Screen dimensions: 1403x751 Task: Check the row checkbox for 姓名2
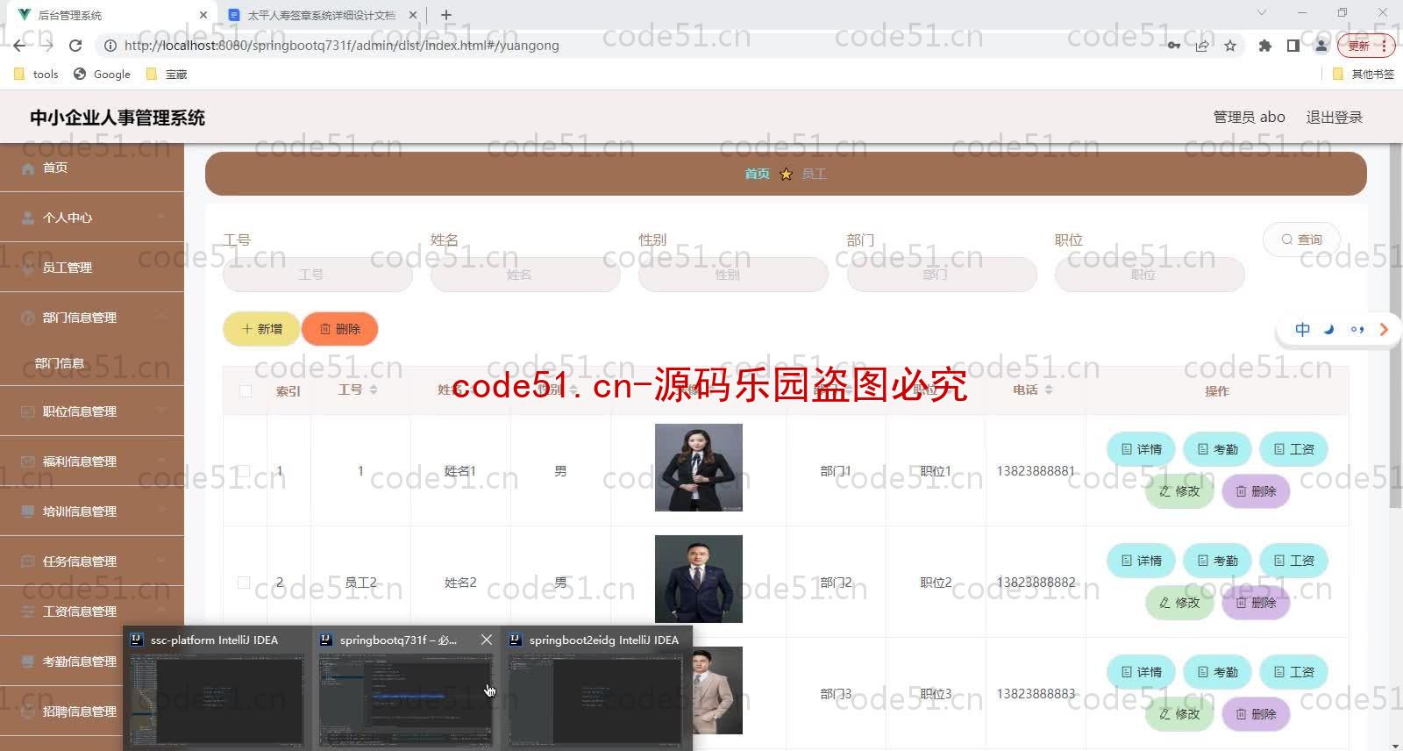(x=245, y=583)
